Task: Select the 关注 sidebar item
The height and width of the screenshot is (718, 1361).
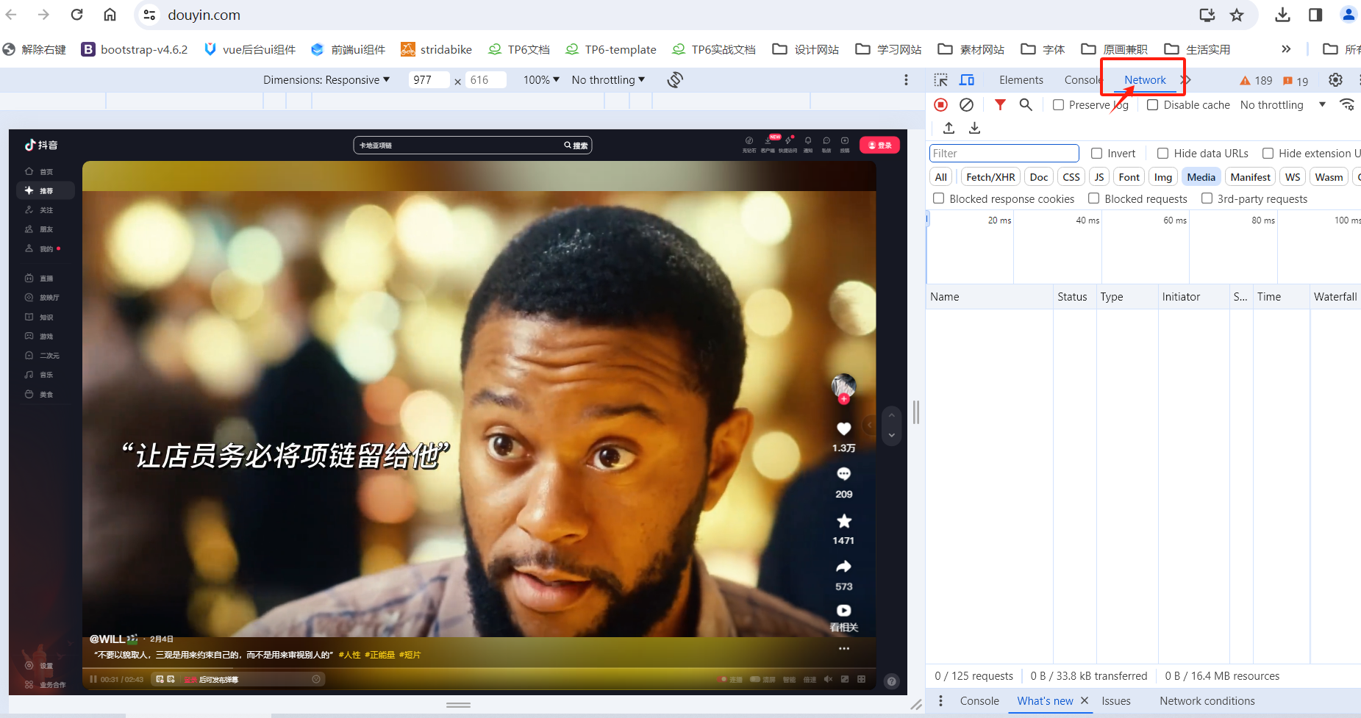Action: (x=46, y=210)
